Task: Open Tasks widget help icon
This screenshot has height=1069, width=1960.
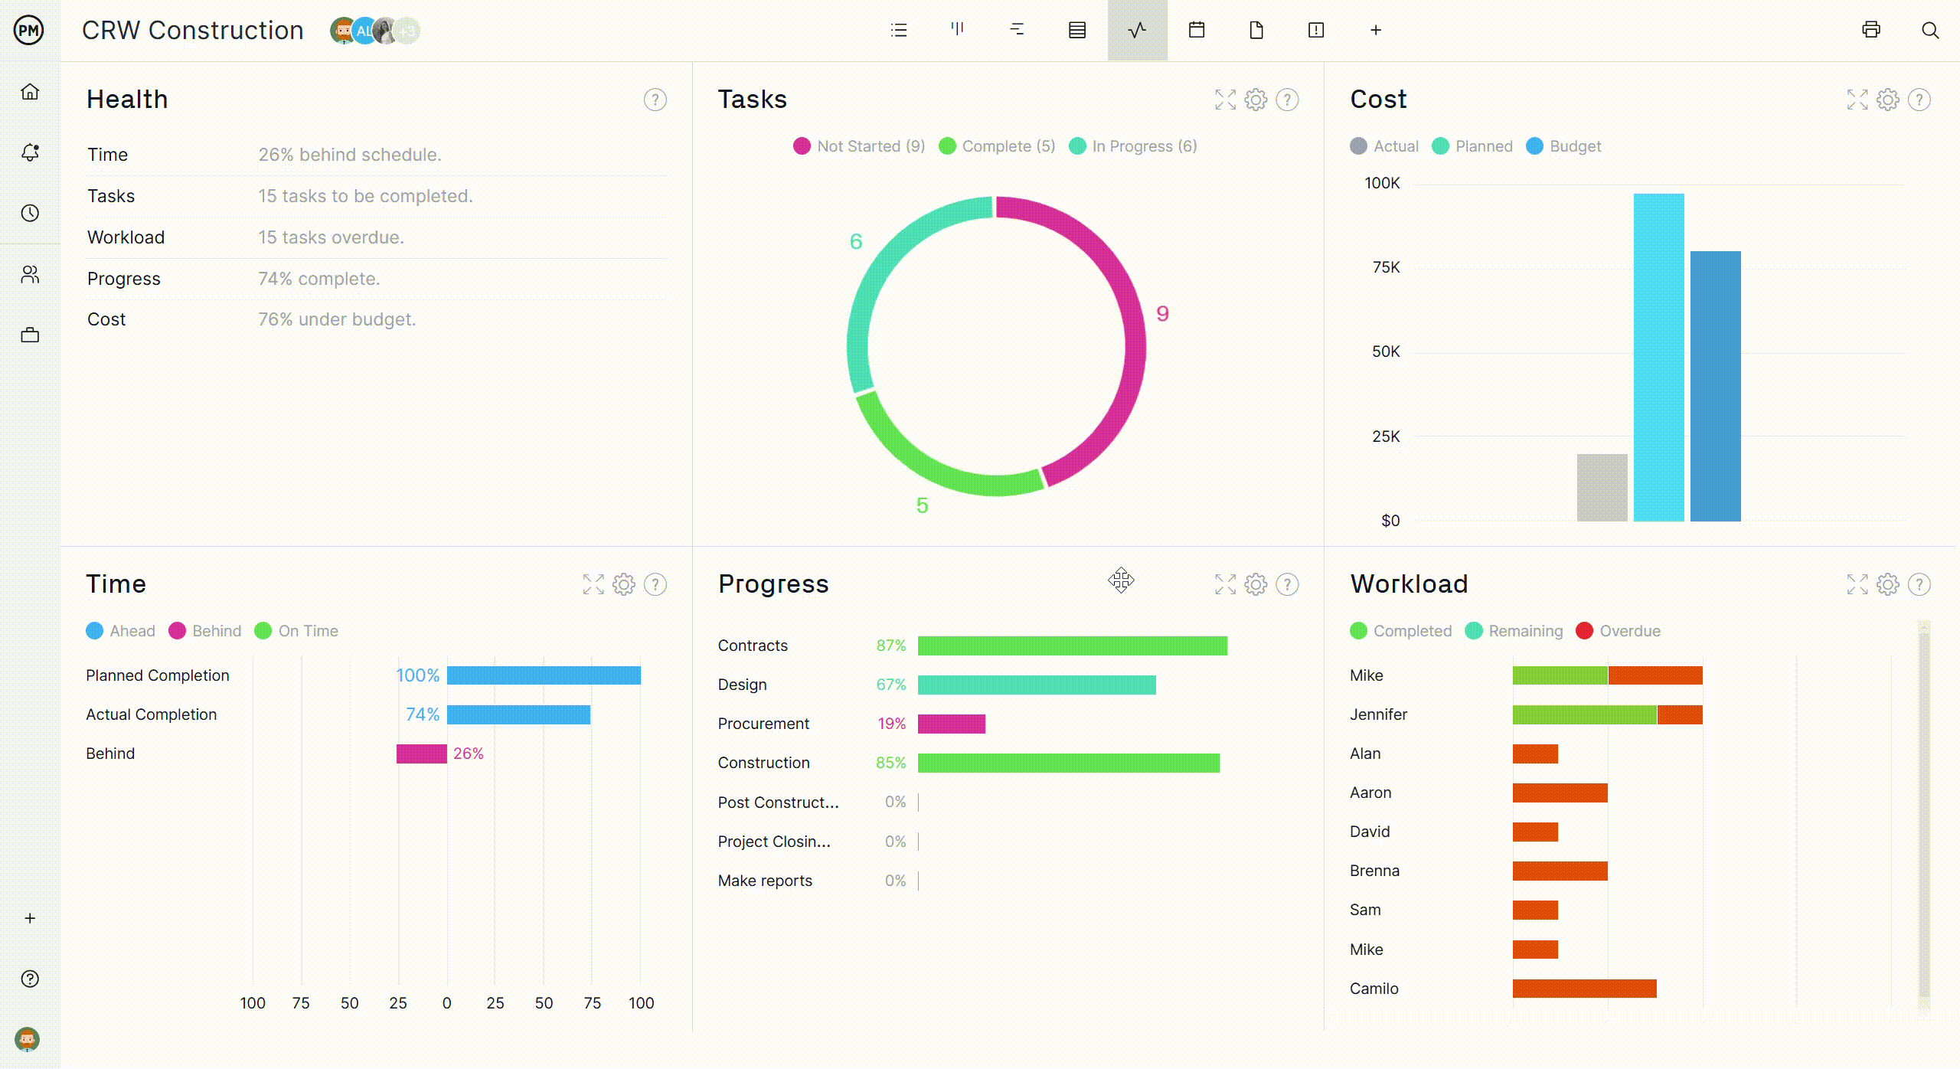Action: click(x=1288, y=100)
